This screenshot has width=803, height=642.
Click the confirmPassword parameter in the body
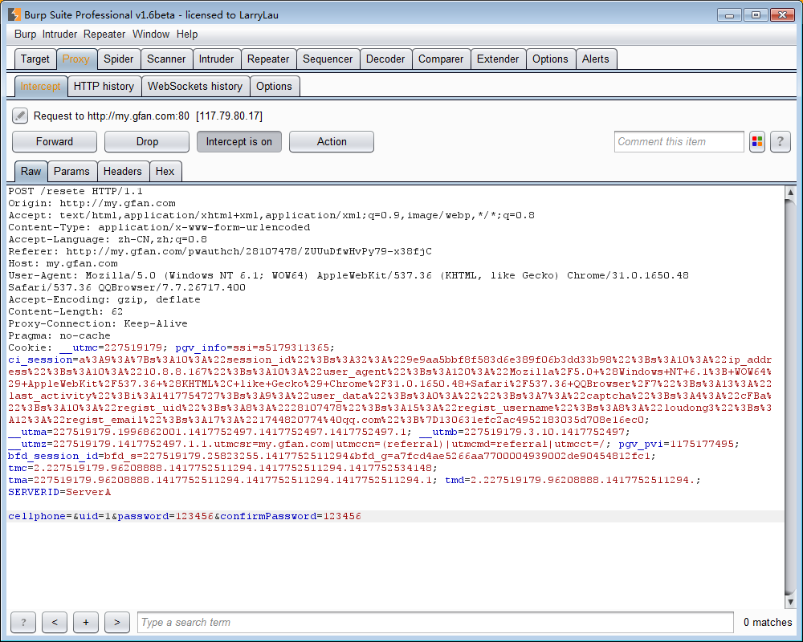coord(268,516)
